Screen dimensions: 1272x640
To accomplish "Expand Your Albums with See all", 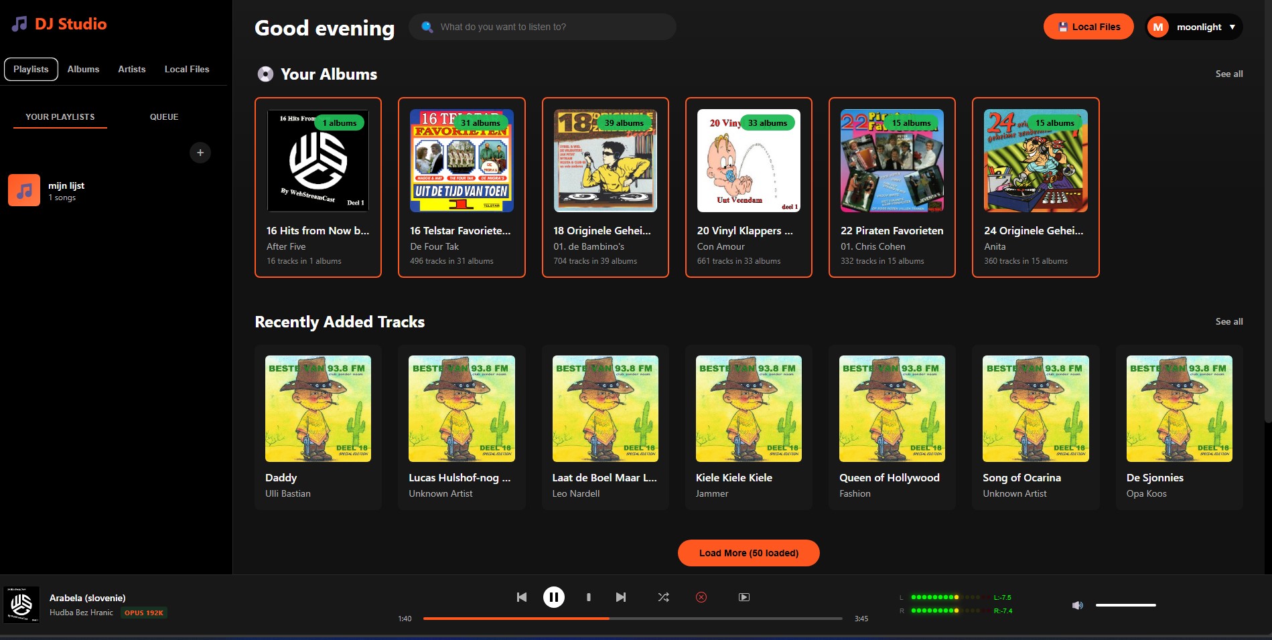I will pos(1228,74).
